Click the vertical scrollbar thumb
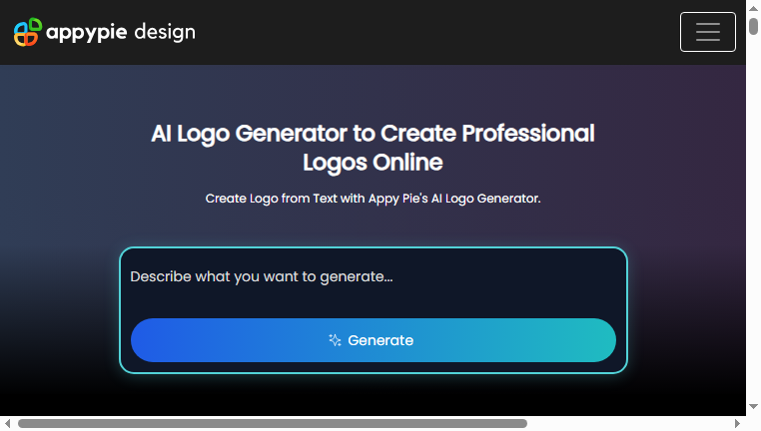 pyautogui.click(x=753, y=26)
